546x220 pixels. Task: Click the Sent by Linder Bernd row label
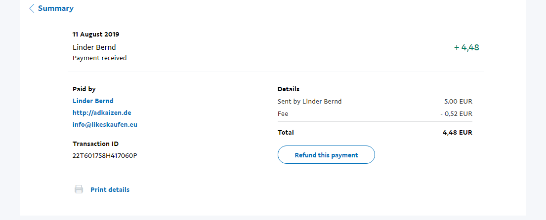(x=309, y=102)
